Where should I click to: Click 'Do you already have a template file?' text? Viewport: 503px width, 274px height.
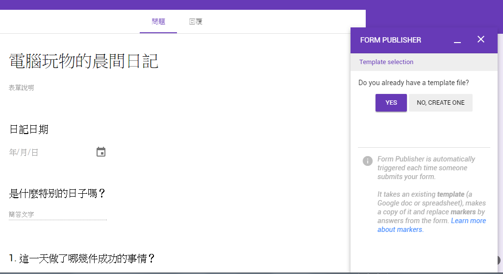(413, 83)
